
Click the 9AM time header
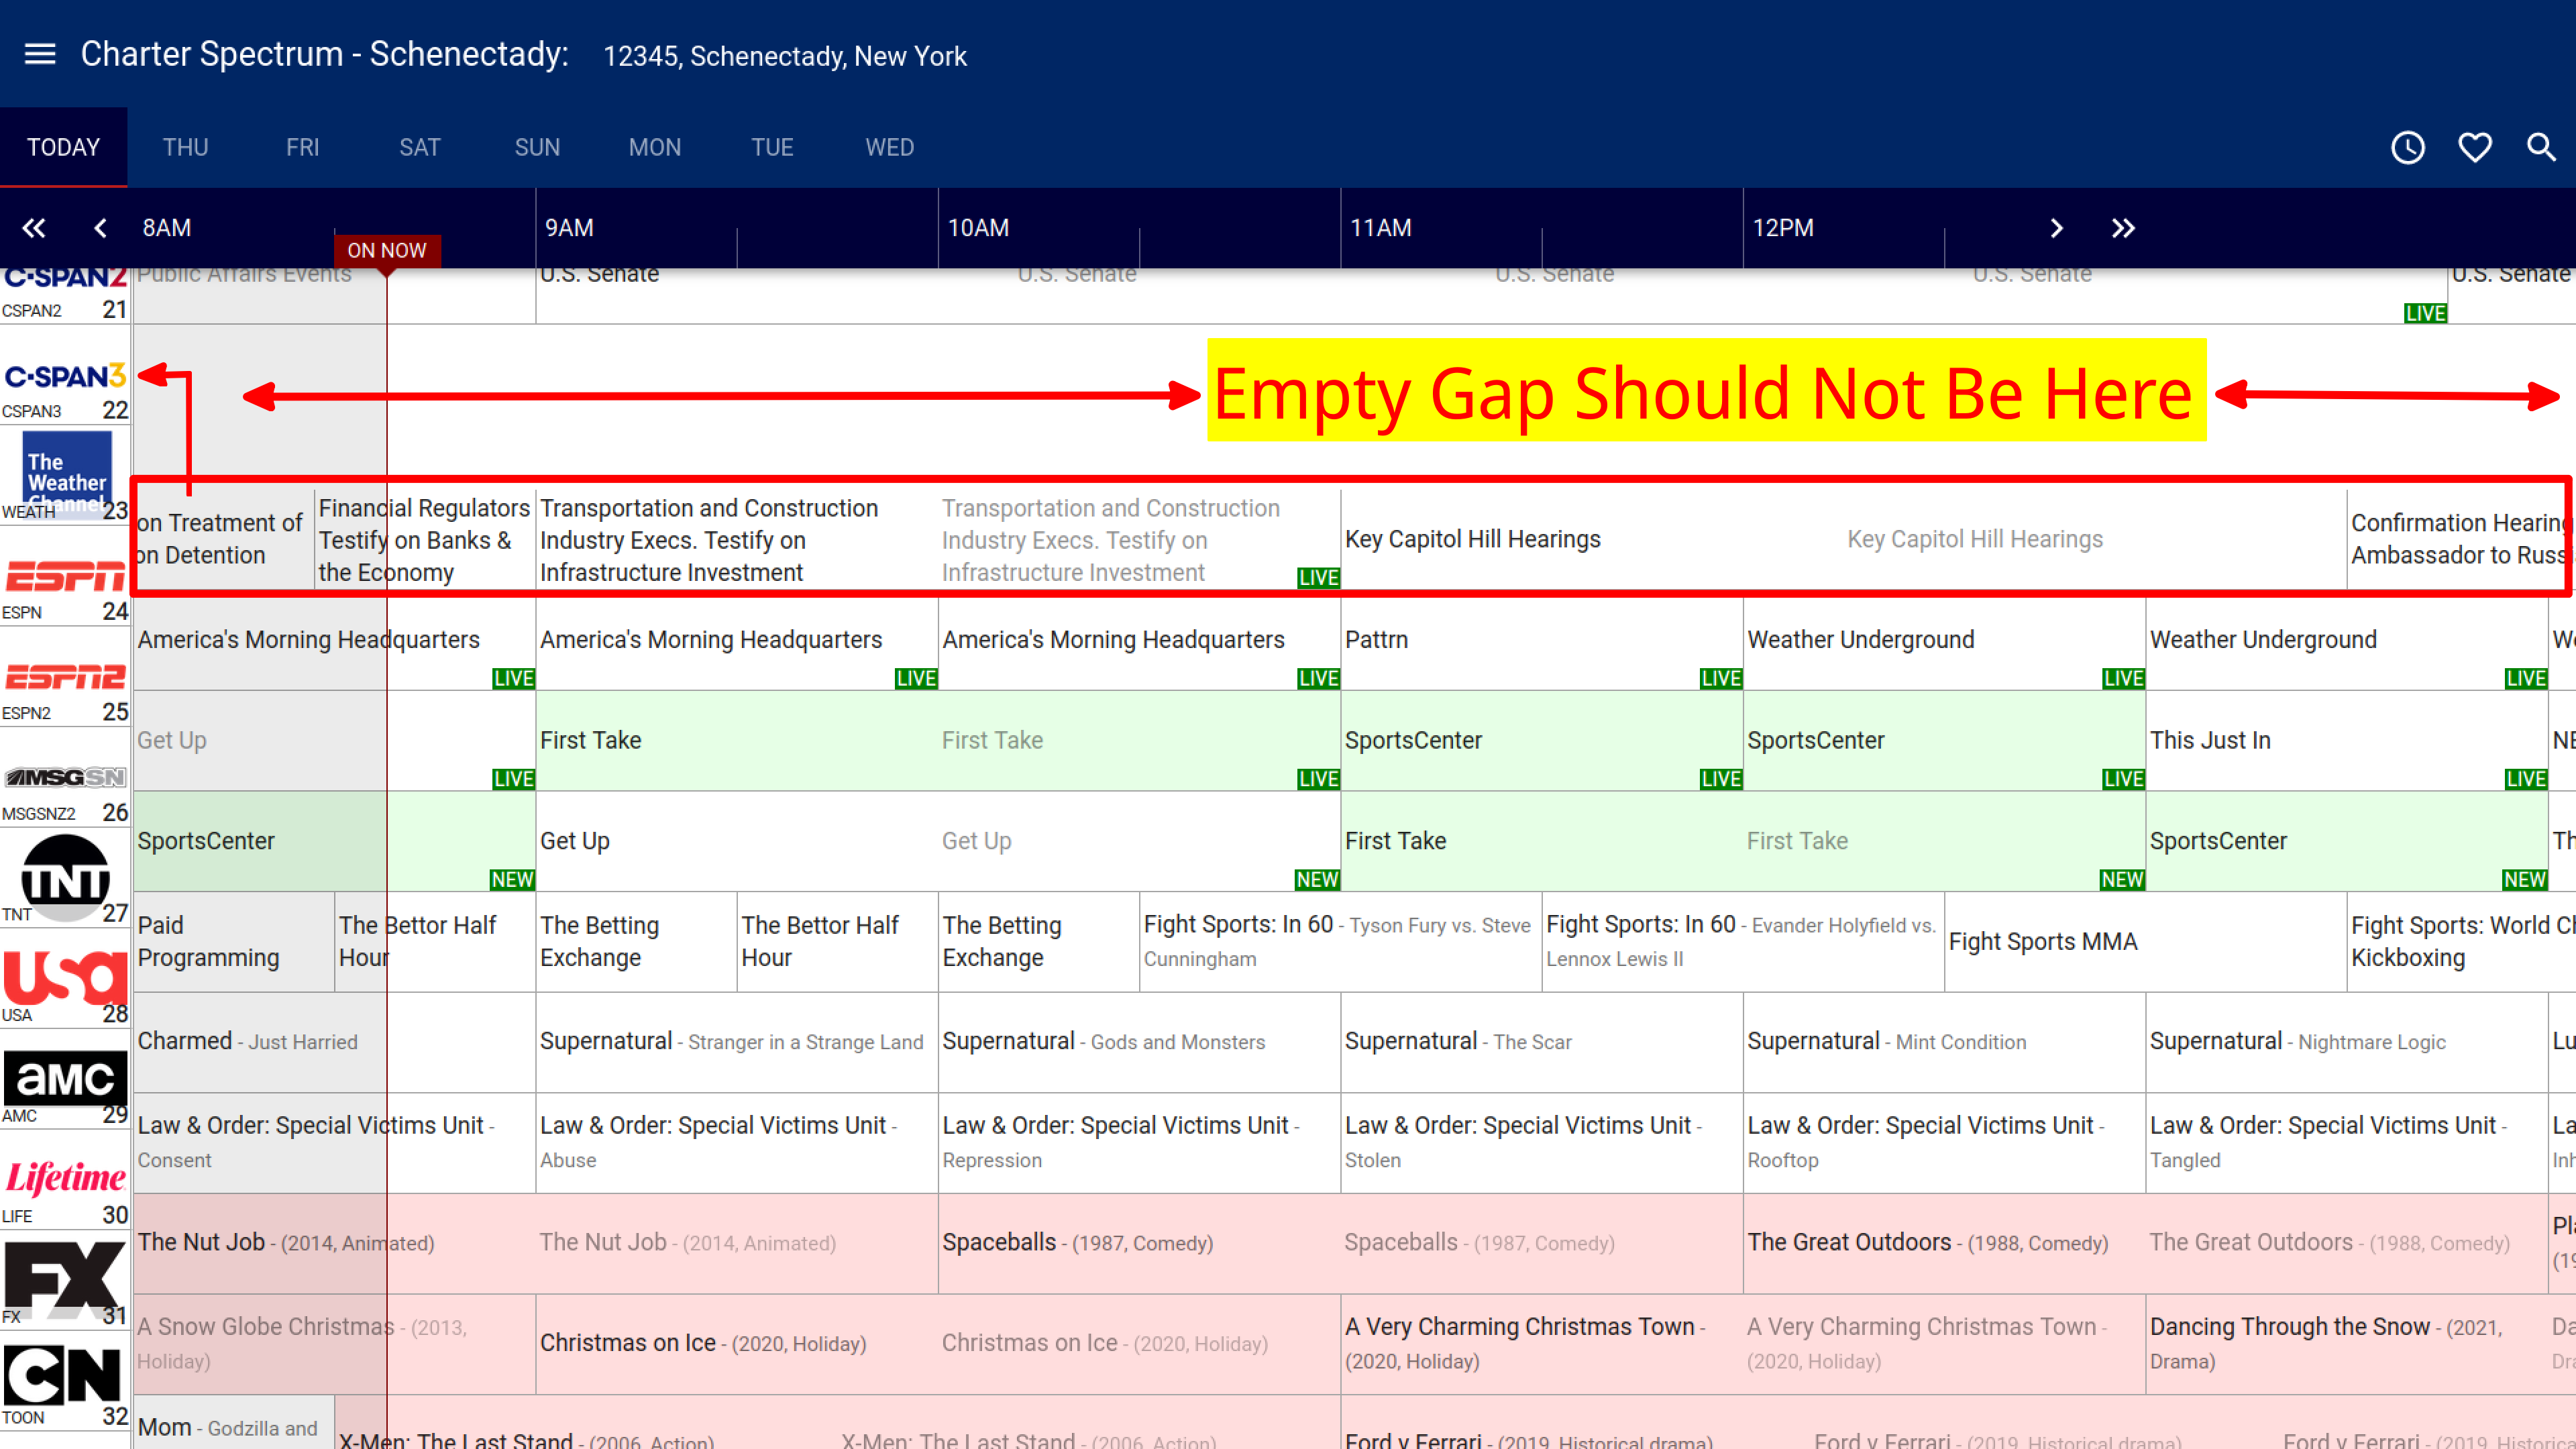569,228
